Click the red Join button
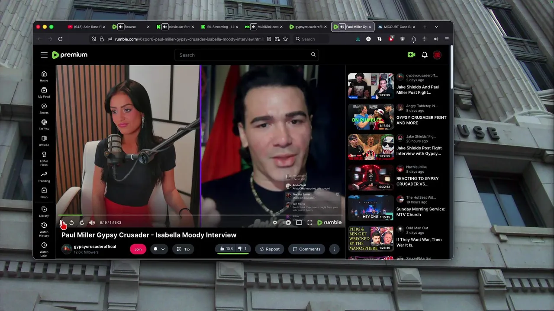The image size is (554, 311). (138, 249)
